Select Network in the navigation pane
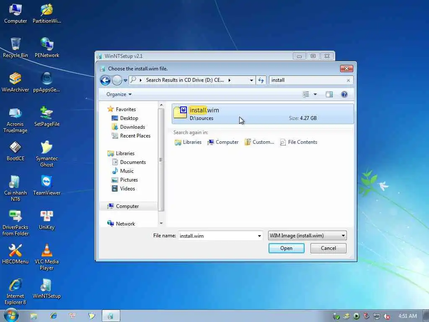This screenshot has height=322, width=429. coord(125,224)
